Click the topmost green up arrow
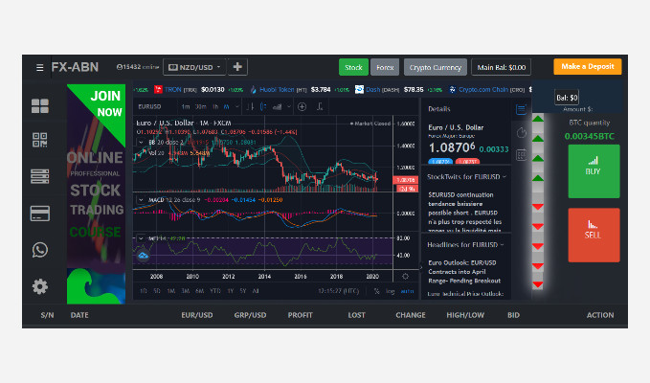The height and width of the screenshot is (383, 650). tap(538, 119)
